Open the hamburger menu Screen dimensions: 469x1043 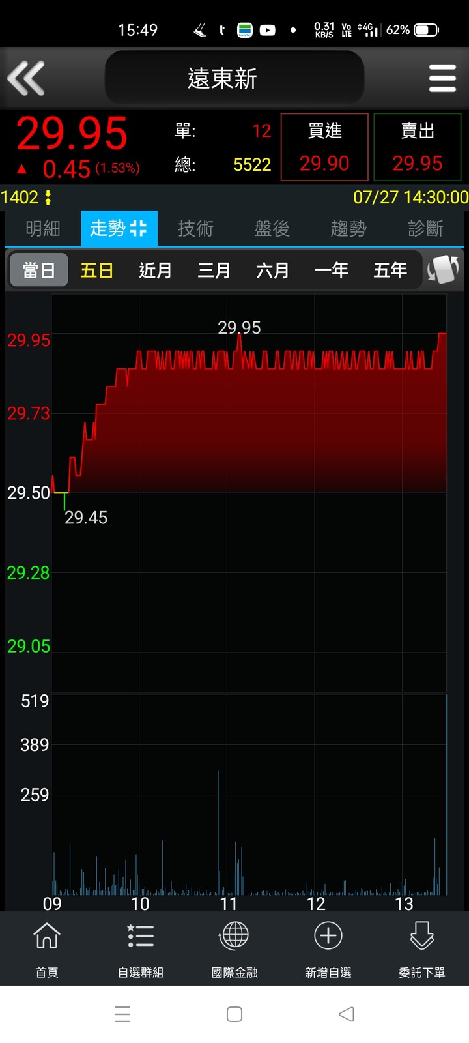point(442,79)
